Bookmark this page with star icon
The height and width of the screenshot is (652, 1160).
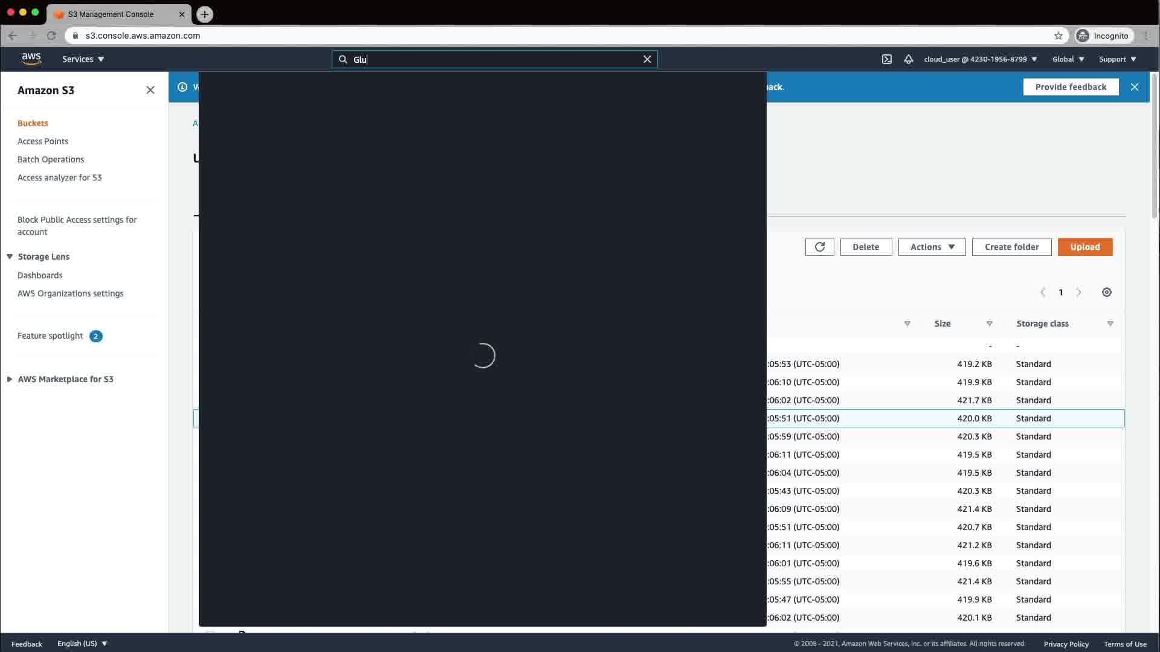[1058, 36]
